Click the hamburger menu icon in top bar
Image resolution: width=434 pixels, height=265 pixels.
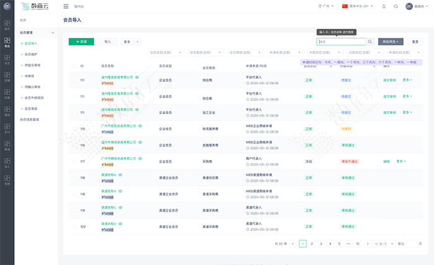[66, 6]
